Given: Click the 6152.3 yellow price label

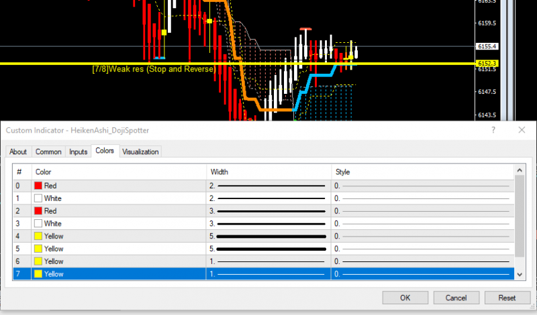Looking at the screenshot, I should (x=487, y=63).
